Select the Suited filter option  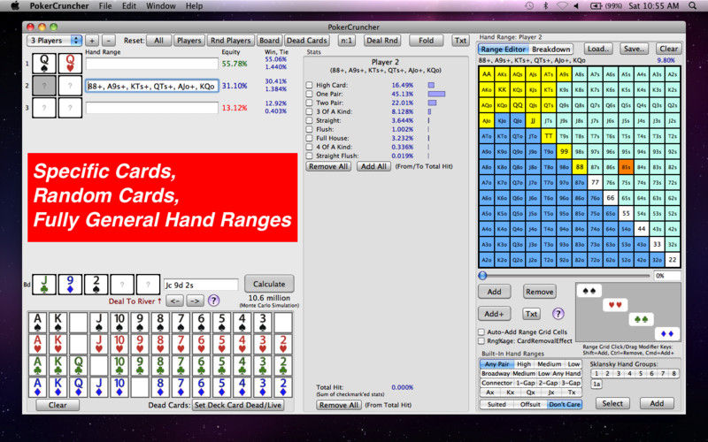[496, 404]
